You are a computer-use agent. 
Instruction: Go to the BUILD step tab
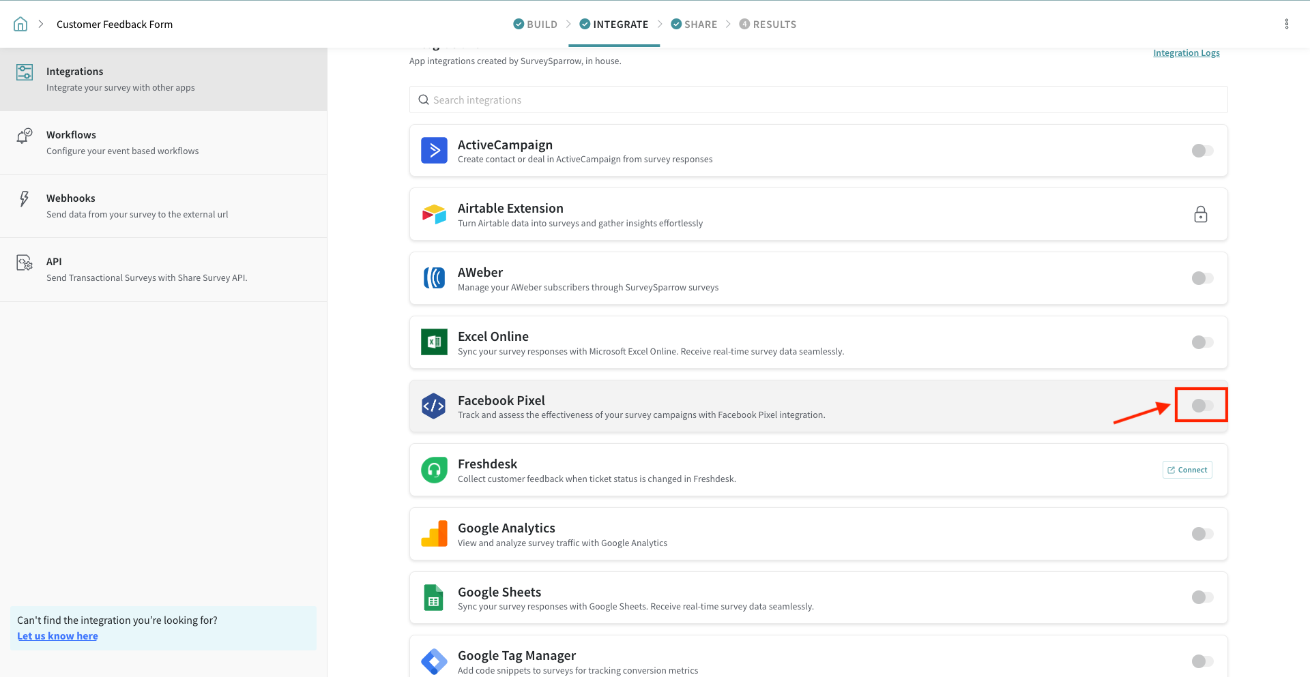click(536, 25)
